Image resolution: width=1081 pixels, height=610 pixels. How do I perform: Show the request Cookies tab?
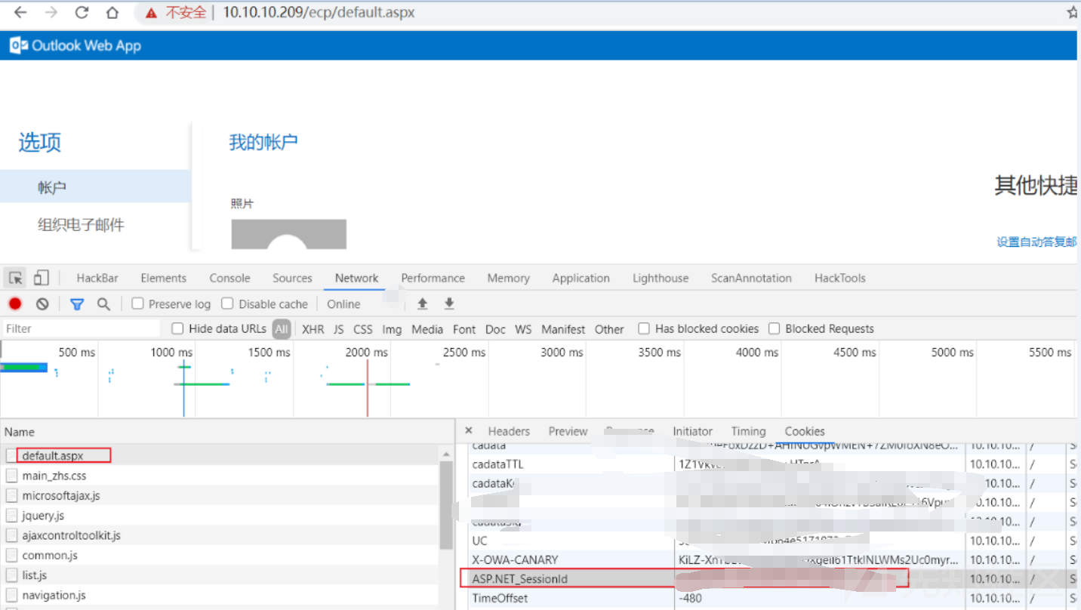(805, 431)
